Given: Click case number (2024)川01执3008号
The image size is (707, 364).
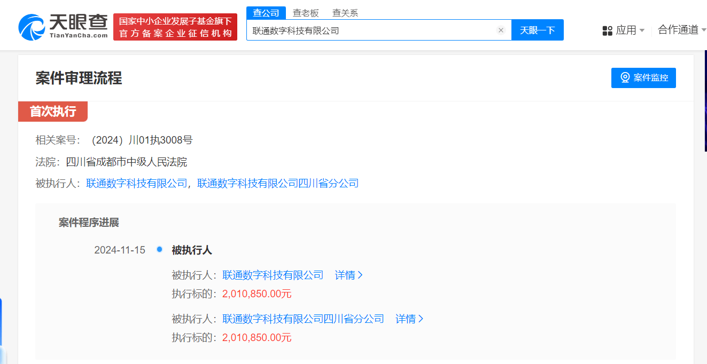Looking at the screenshot, I should [142, 140].
